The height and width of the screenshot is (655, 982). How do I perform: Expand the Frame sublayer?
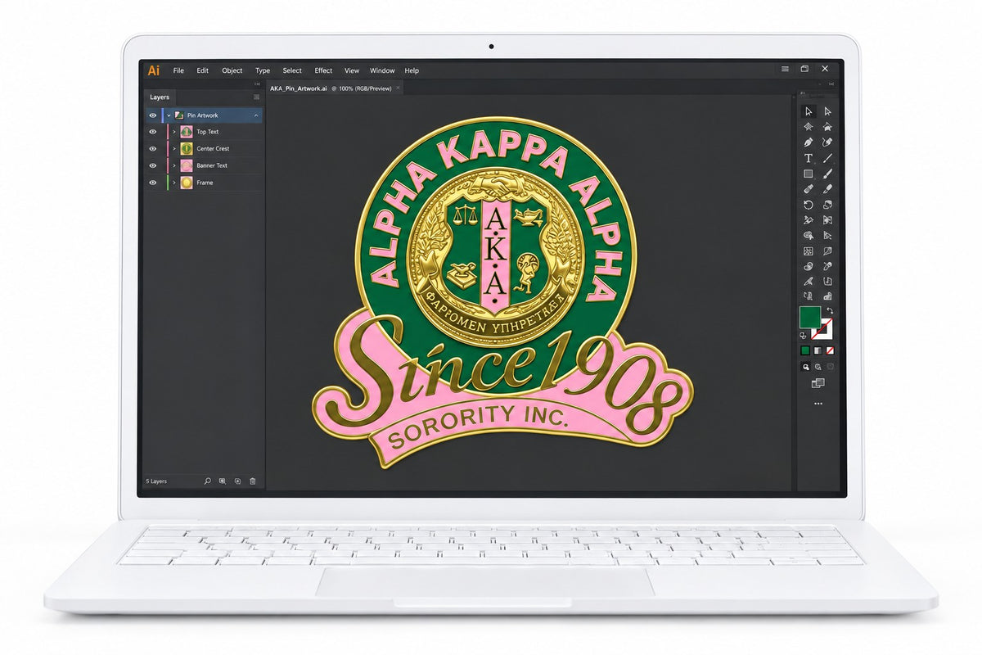click(x=174, y=183)
